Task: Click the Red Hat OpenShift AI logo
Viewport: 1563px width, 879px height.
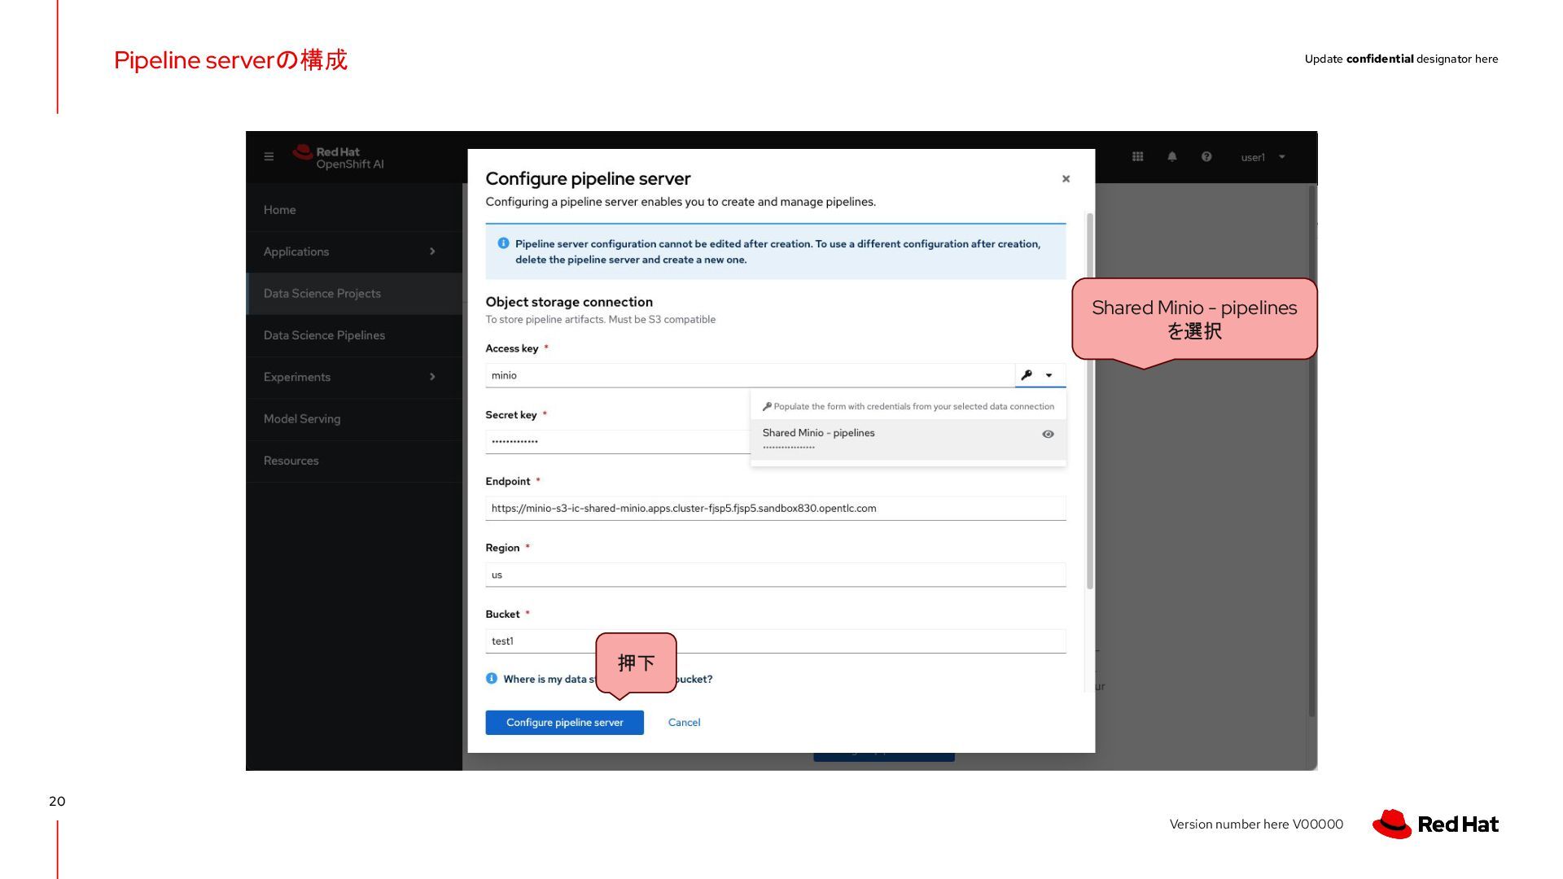Action: 338,157
